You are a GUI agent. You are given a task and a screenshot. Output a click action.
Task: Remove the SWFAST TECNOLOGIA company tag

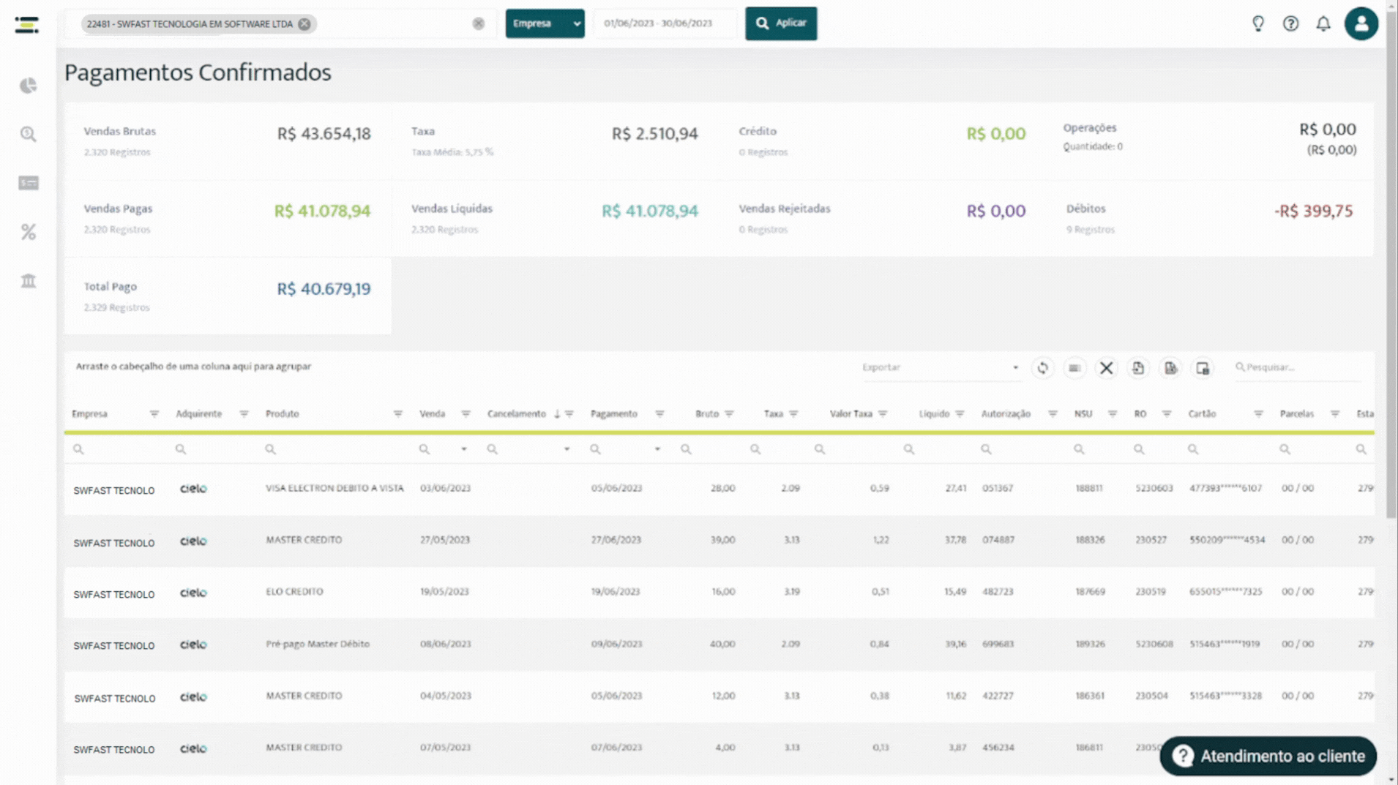(x=304, y=24)
